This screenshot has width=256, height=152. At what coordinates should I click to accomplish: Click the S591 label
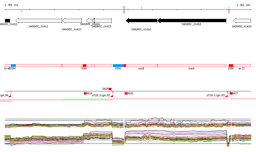click(x=84, y=68)
